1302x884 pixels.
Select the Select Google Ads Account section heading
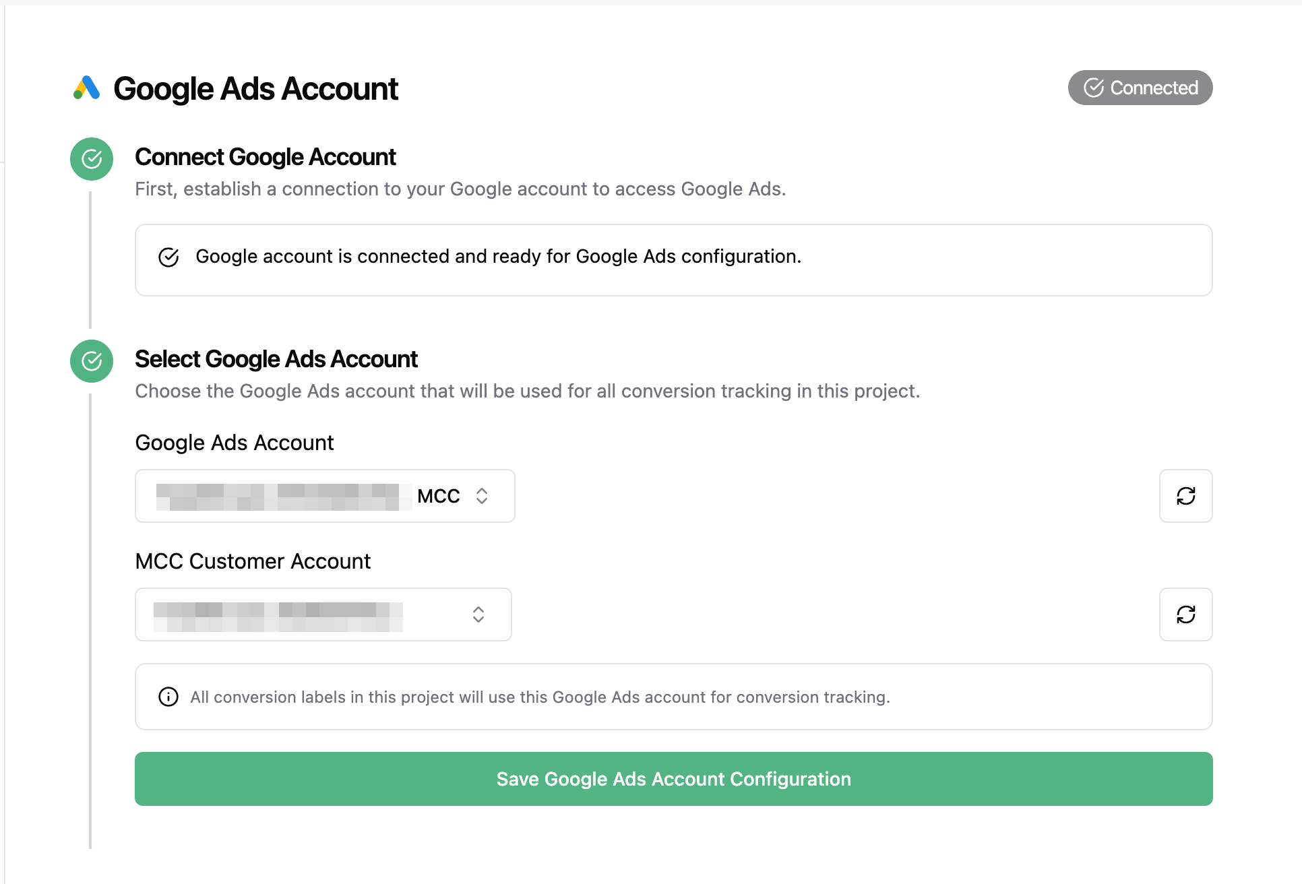tap(276, 358)
